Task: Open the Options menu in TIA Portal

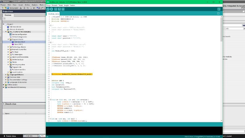Action: click(x=35, y=5)
